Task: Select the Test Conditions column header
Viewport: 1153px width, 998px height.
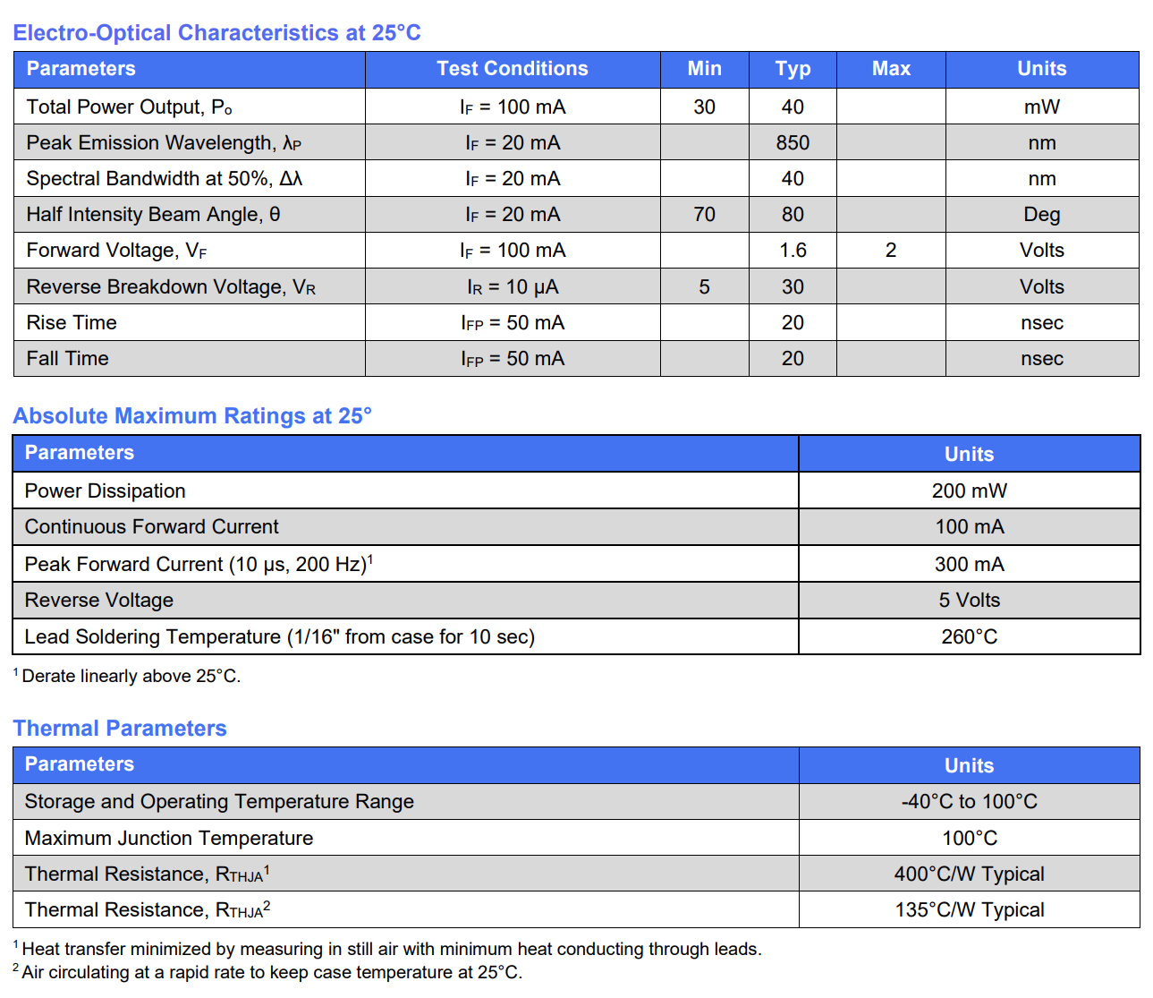Action: (x=512, y=69)
